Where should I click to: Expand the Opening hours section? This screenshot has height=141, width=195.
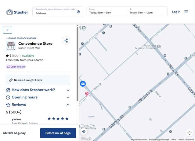(38, 97)
